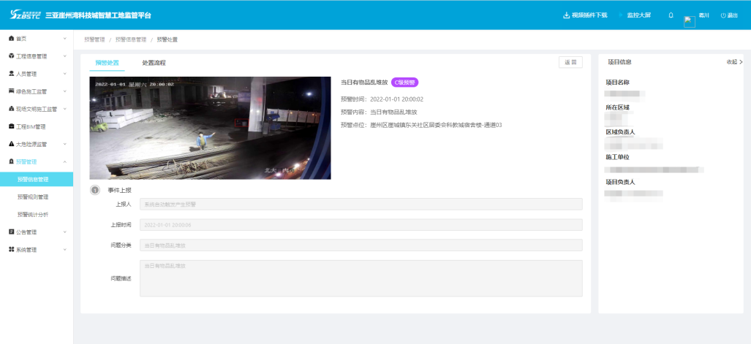Switch to the 处置流程 tab

click(154, 63)
